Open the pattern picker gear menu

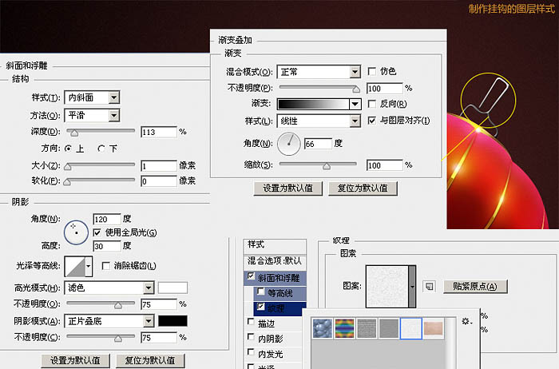(466, 321)
